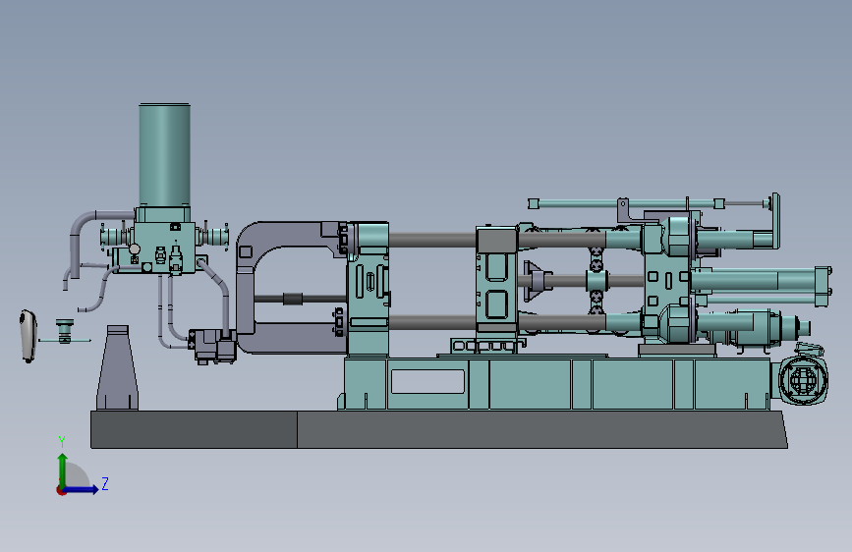Select the white handle part at far left
The width and height of the screenshot is (852, 552).
click(x=28, y=336)
